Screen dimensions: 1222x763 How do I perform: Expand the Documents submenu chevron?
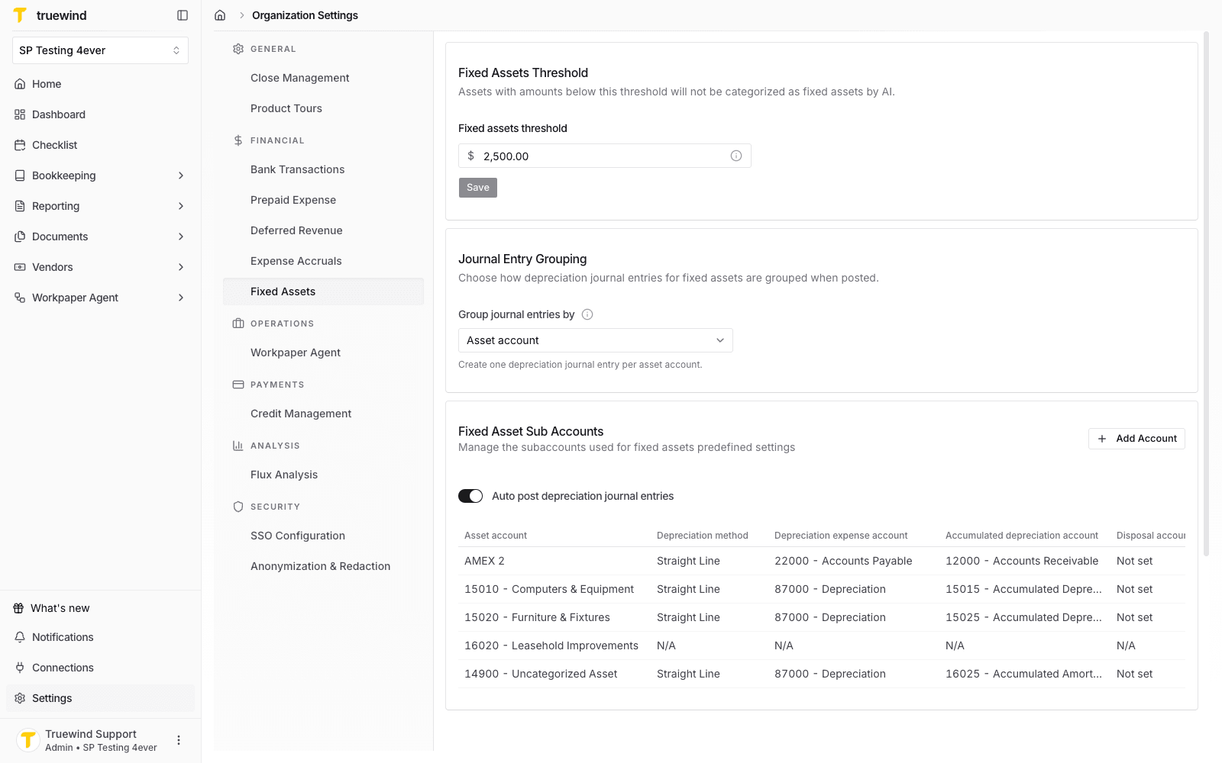181,237
